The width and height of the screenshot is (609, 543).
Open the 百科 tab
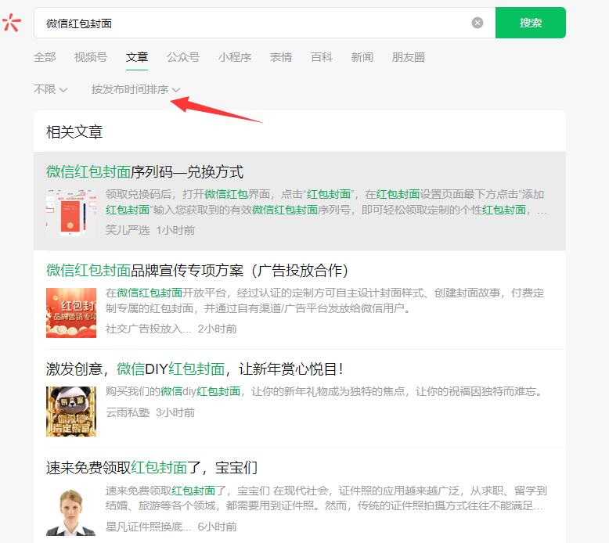coord(322,57)
